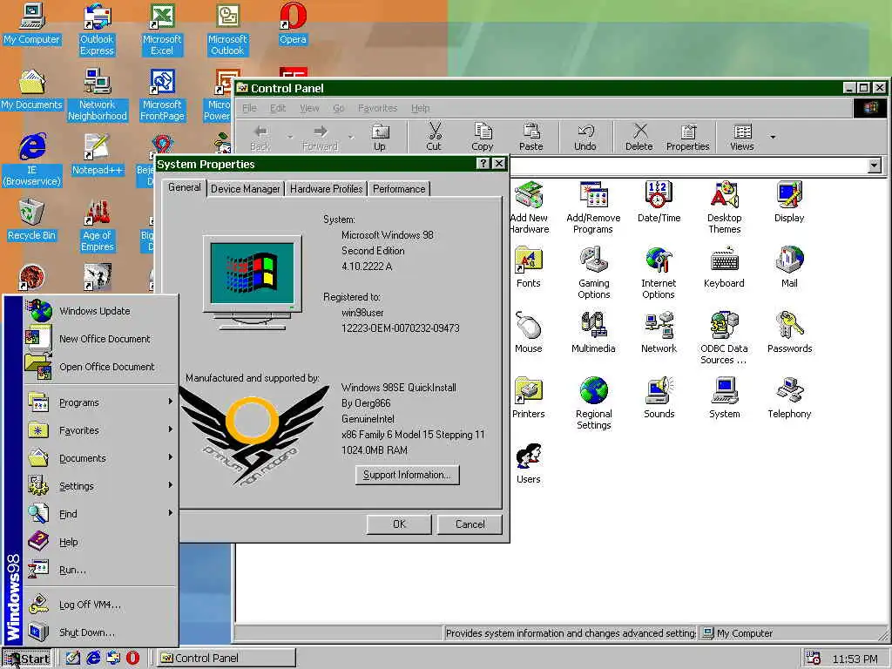Click the Delete toolbar button
Screen dimensions: 892x669
639,137
